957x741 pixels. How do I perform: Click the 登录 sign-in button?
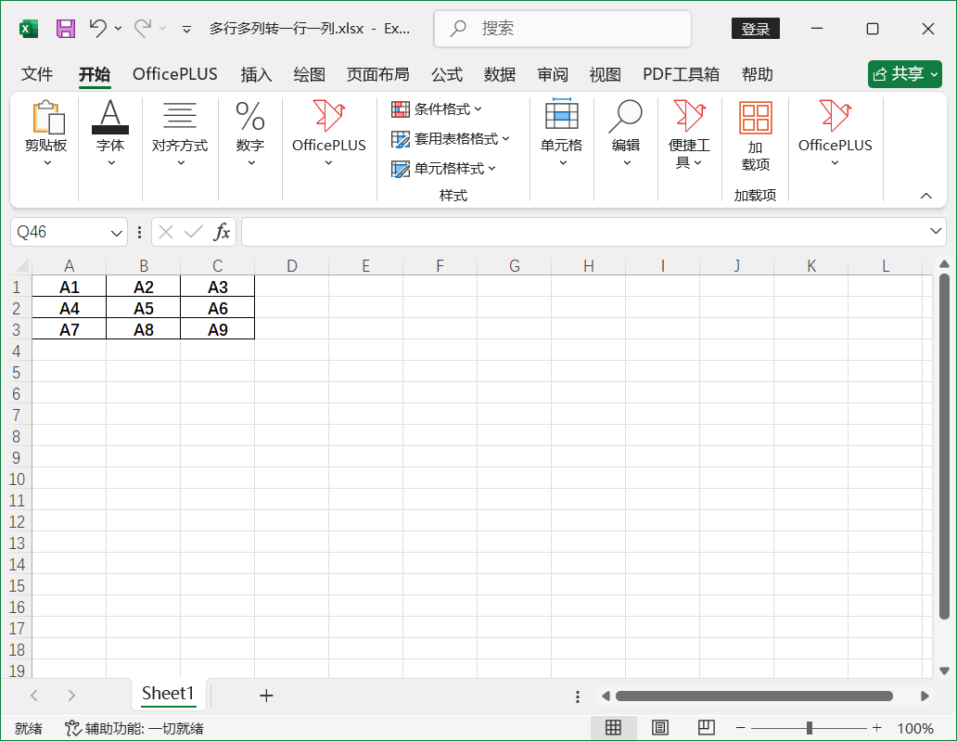(x=755, y=29)
